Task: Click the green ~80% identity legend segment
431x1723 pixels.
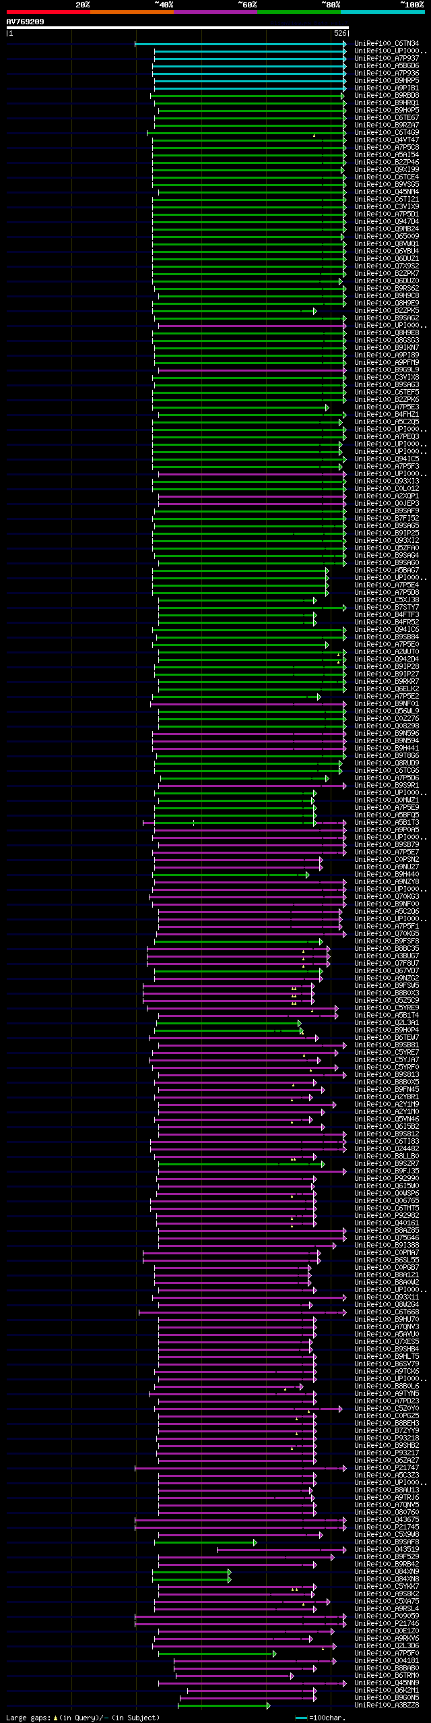Action: point(298,11)
